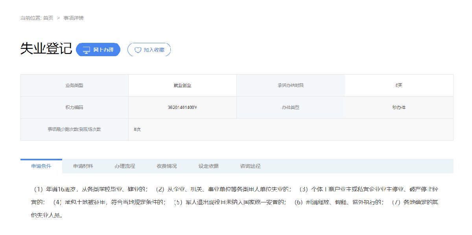Click 事项详情 in the breadcrumb path
472x235 pixels.
click(74, 18)
